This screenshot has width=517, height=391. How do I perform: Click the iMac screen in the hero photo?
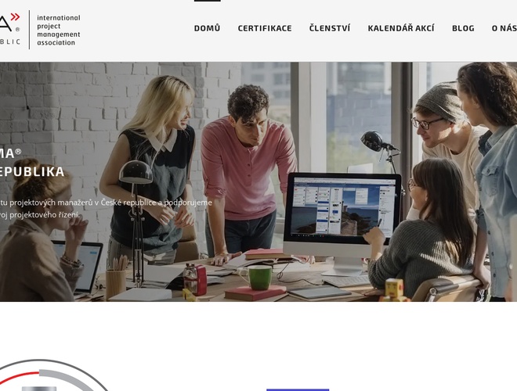[x=342, y=207]
